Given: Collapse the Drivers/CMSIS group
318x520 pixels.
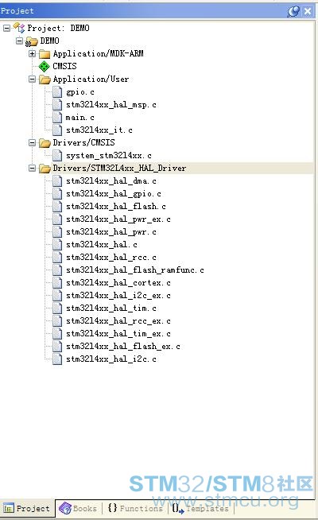Looking at the screenshot, I should coord(32,142).
